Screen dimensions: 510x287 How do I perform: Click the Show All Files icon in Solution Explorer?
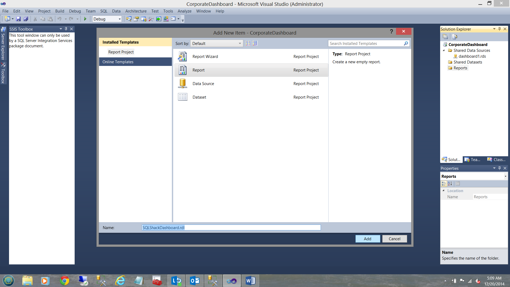454,37
